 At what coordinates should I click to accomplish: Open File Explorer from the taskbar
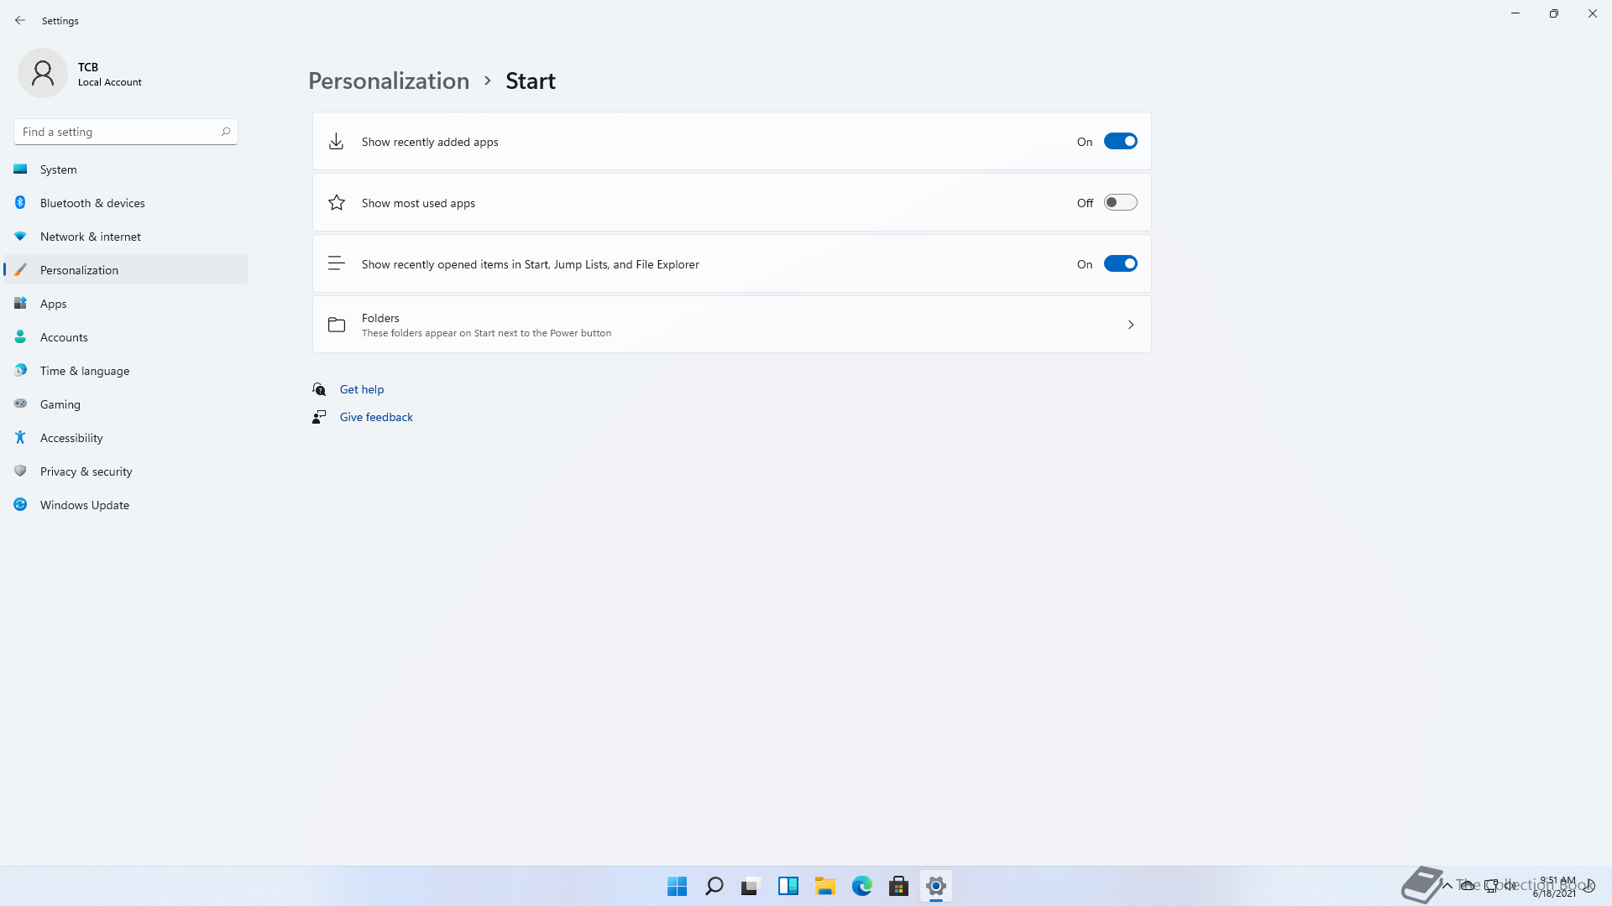825,886
